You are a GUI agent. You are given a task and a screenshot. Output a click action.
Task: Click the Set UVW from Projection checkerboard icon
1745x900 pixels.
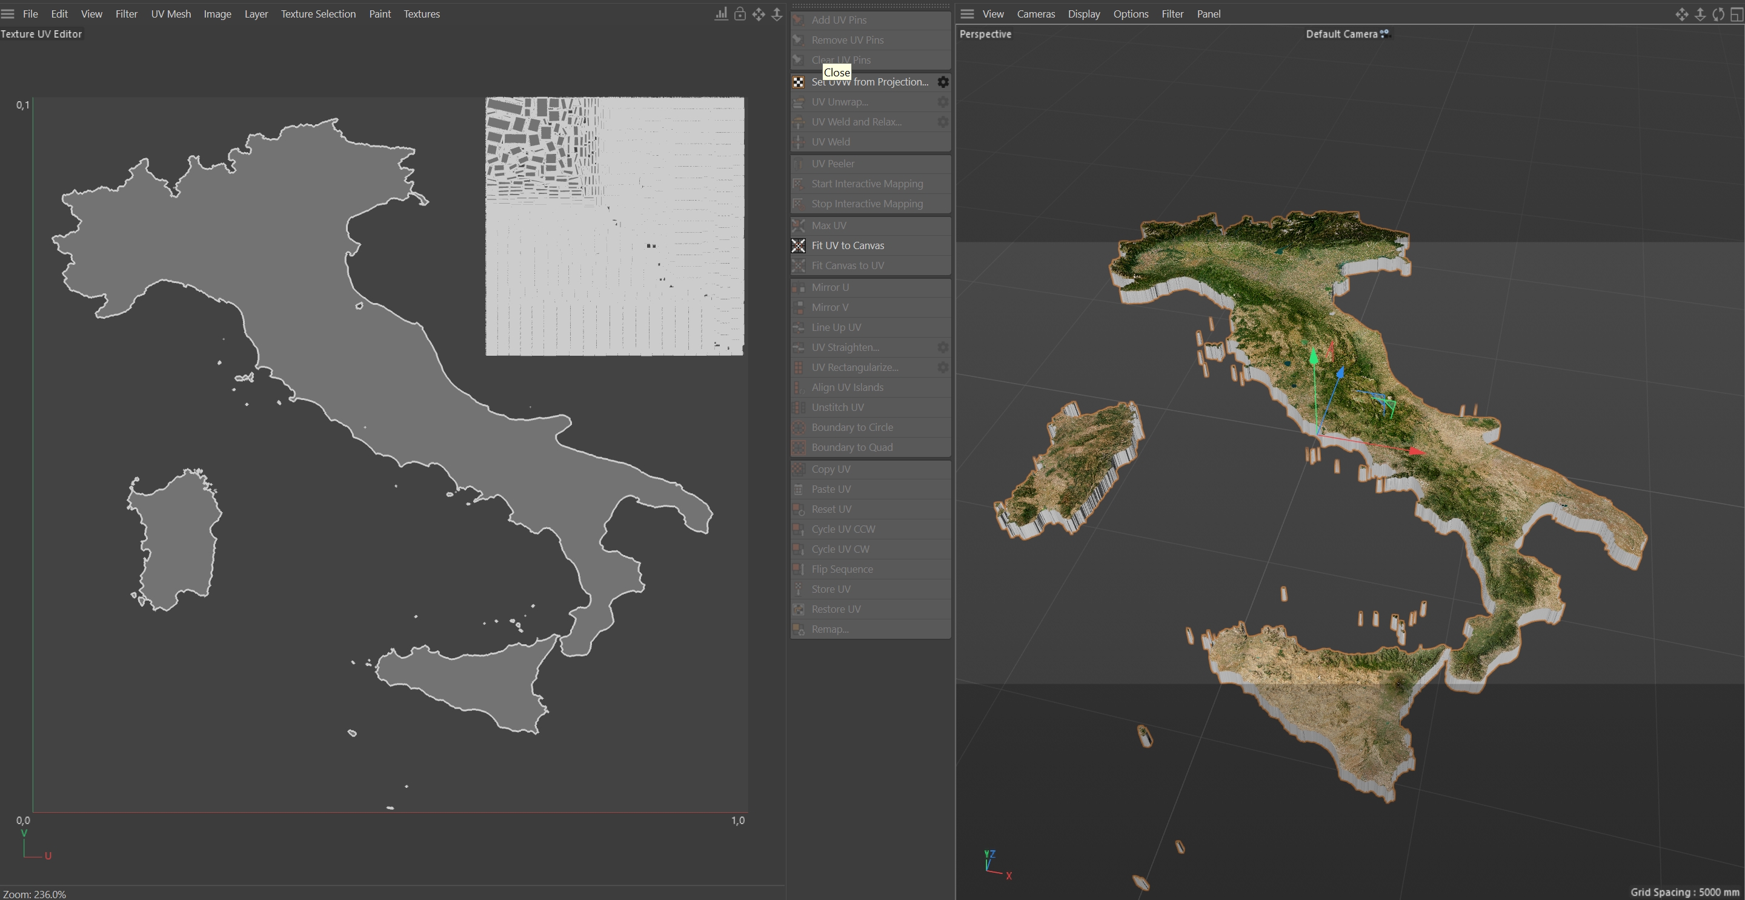coord(799,82)
